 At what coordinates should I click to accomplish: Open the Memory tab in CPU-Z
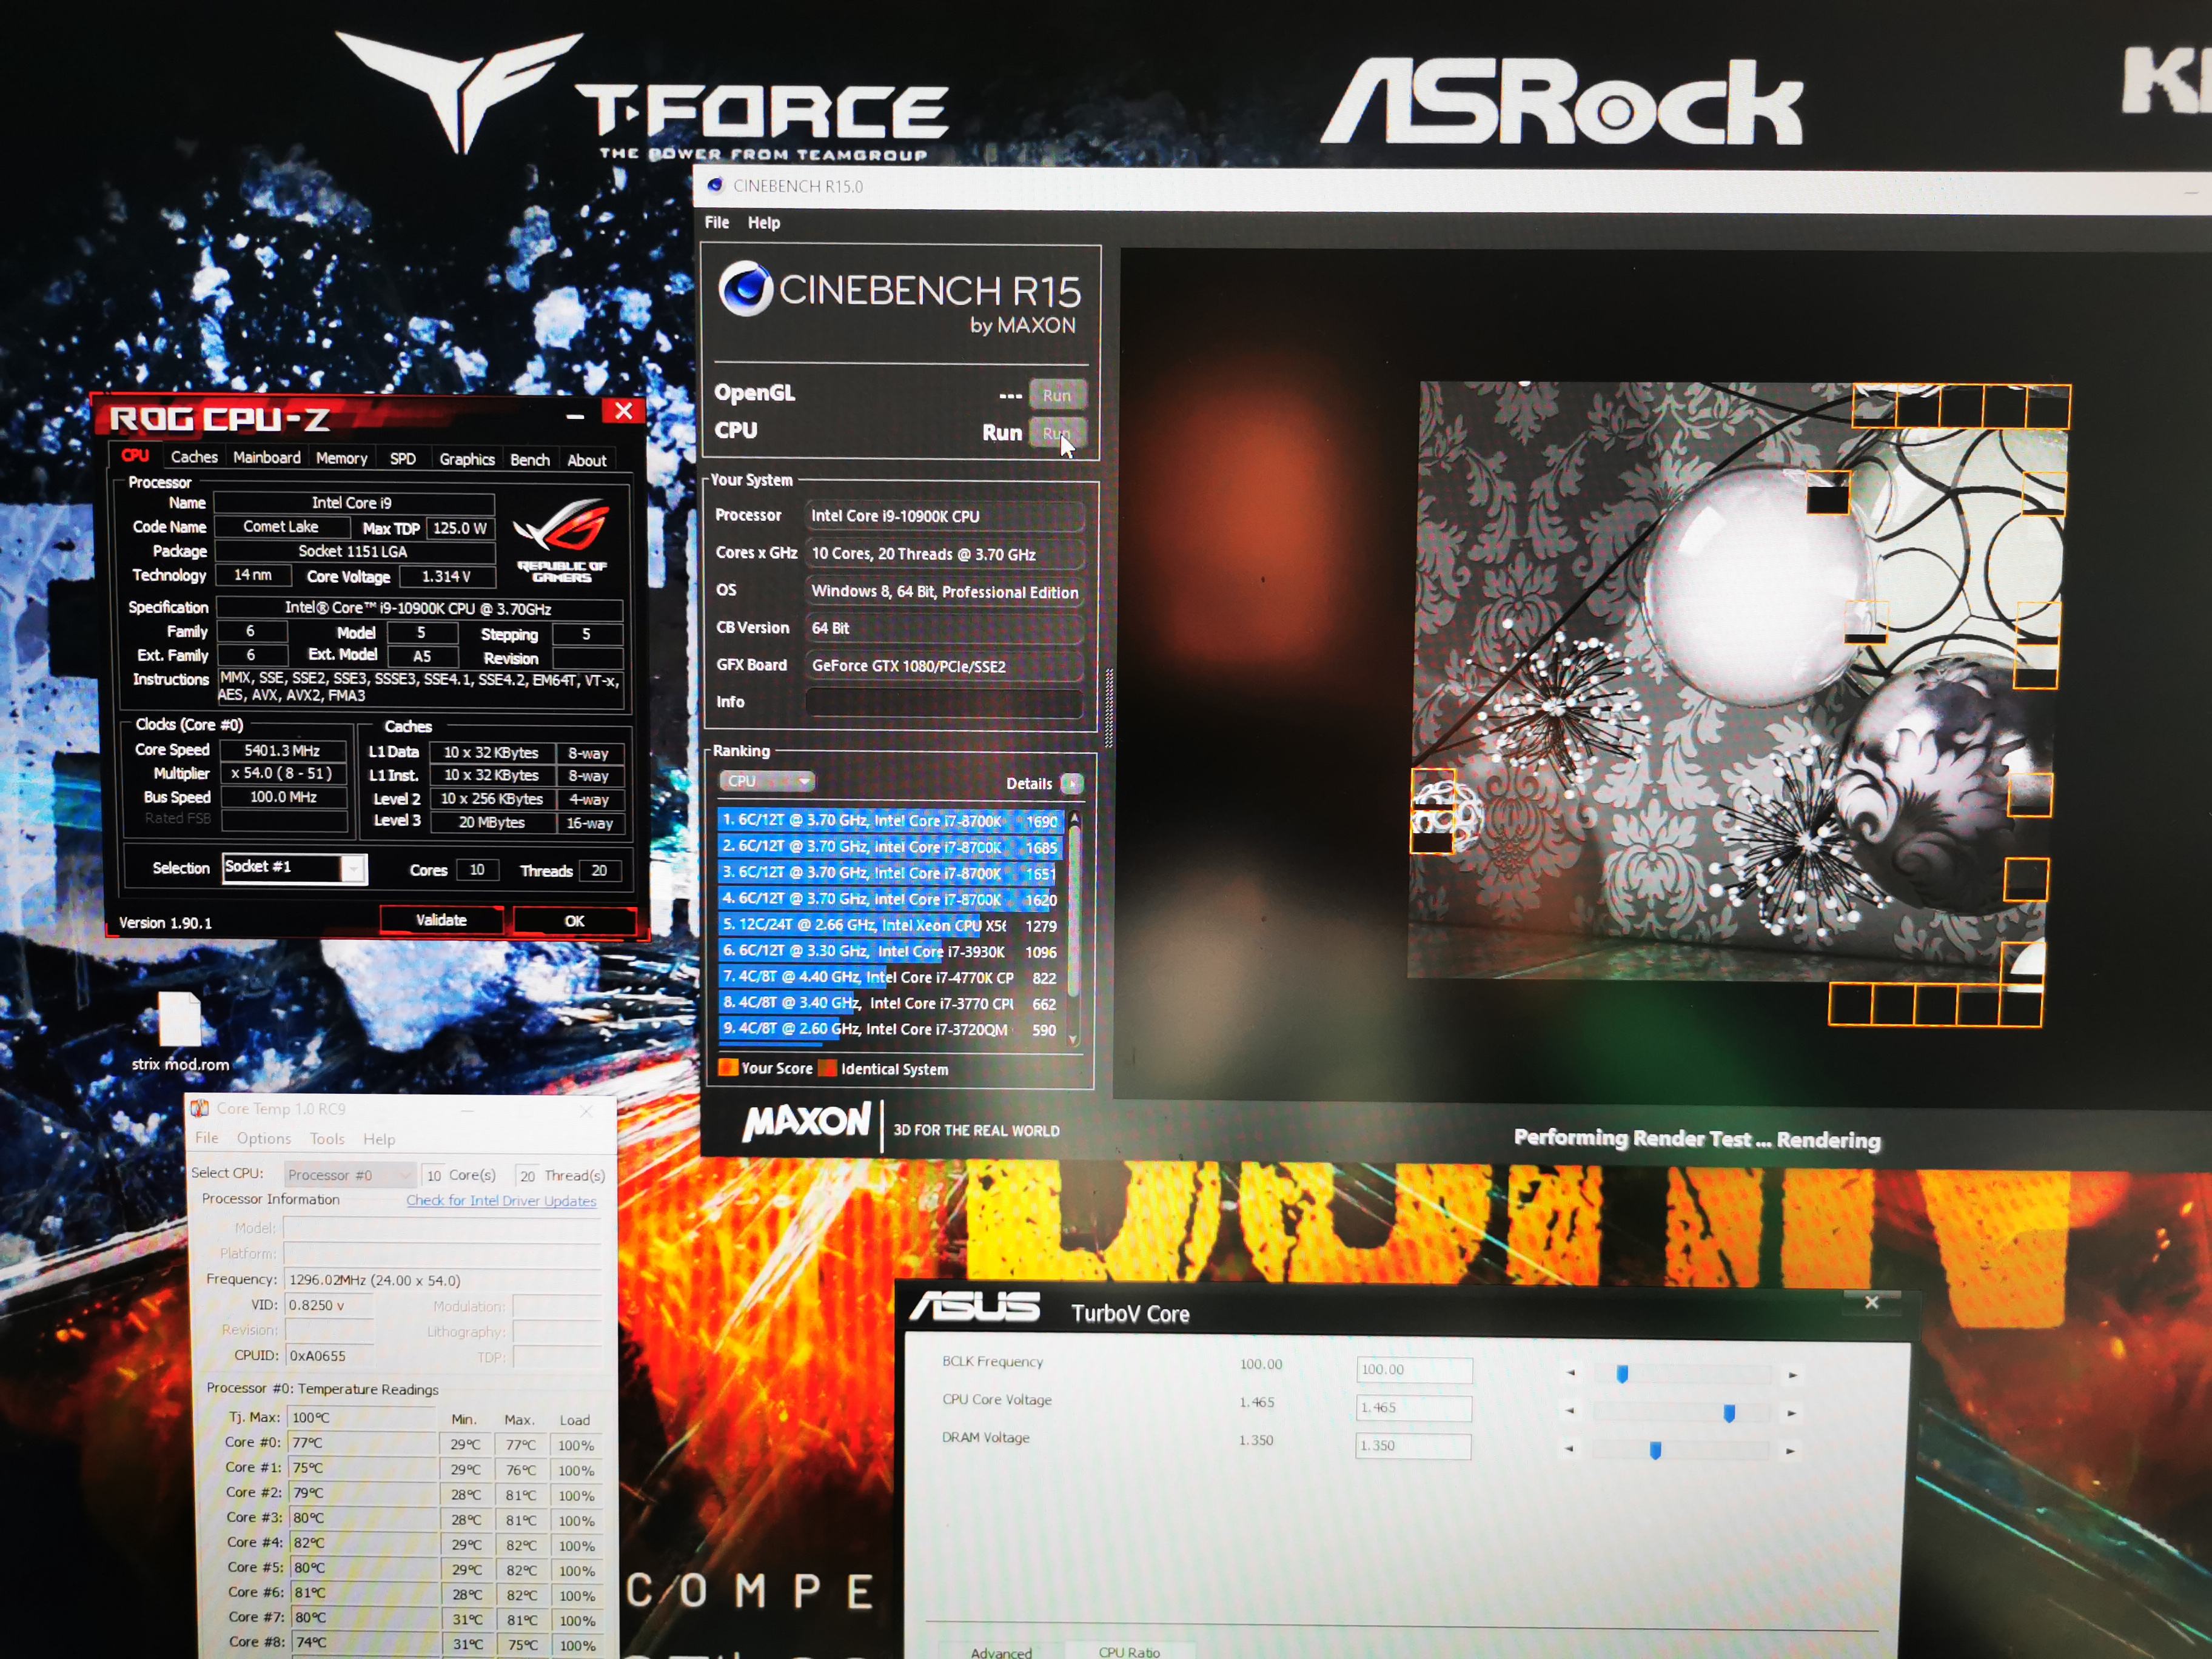pos(341,458)
